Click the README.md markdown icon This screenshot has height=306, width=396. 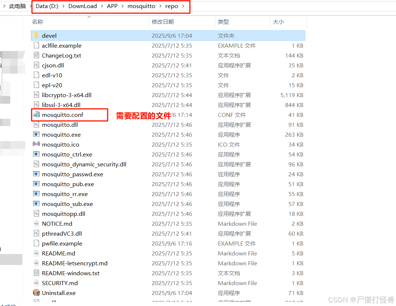pos(36,253)
